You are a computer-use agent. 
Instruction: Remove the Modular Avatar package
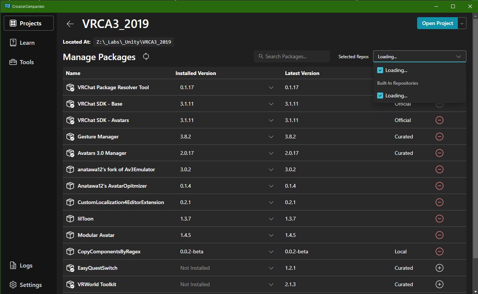click(x=440, y=235)
